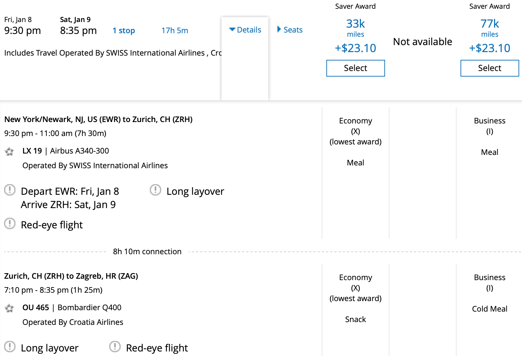Click Red-eye flight alert icon under Newark-Zurich segment
The image size is (522, 356).
click(10, 223)
